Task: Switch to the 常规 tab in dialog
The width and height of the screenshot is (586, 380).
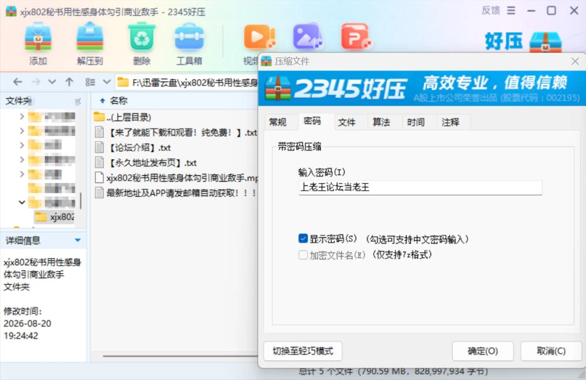Action: [278, 122]
